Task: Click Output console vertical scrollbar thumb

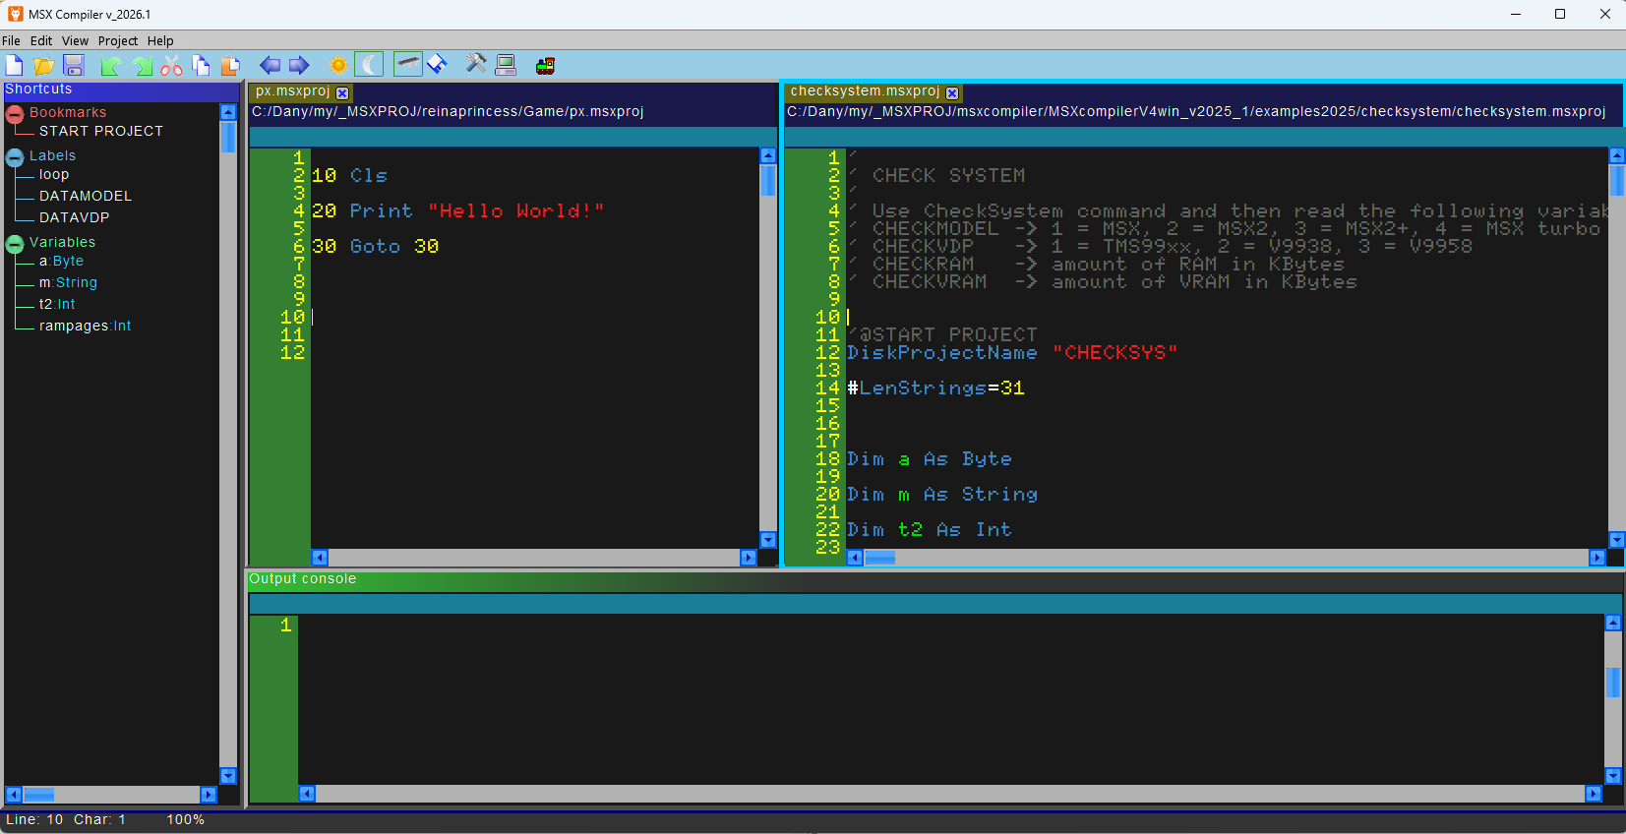Action: point(1613,682)
